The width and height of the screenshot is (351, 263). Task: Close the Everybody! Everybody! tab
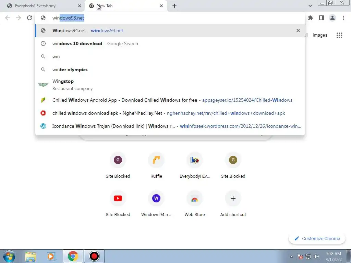click(x=80, y=6)
